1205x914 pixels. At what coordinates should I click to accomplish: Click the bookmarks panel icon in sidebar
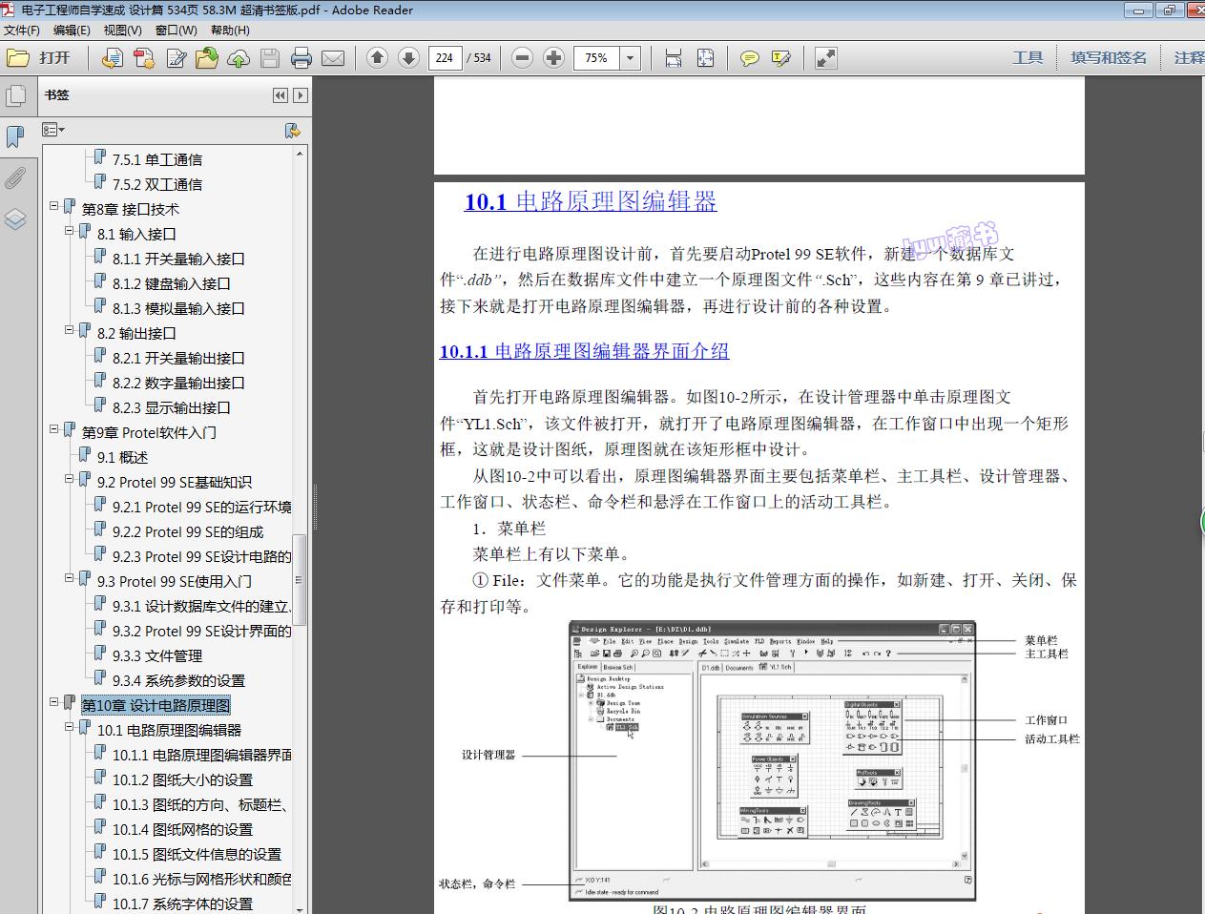[x=15, y=136]
